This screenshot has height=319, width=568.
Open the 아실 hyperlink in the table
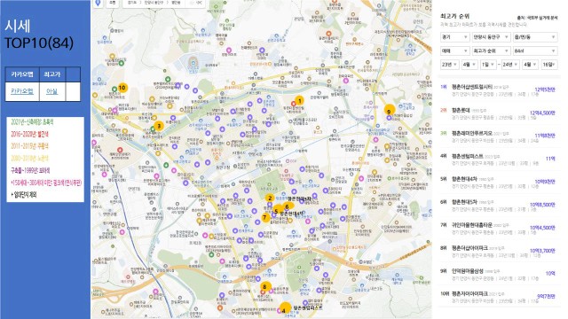coord(51,91)
